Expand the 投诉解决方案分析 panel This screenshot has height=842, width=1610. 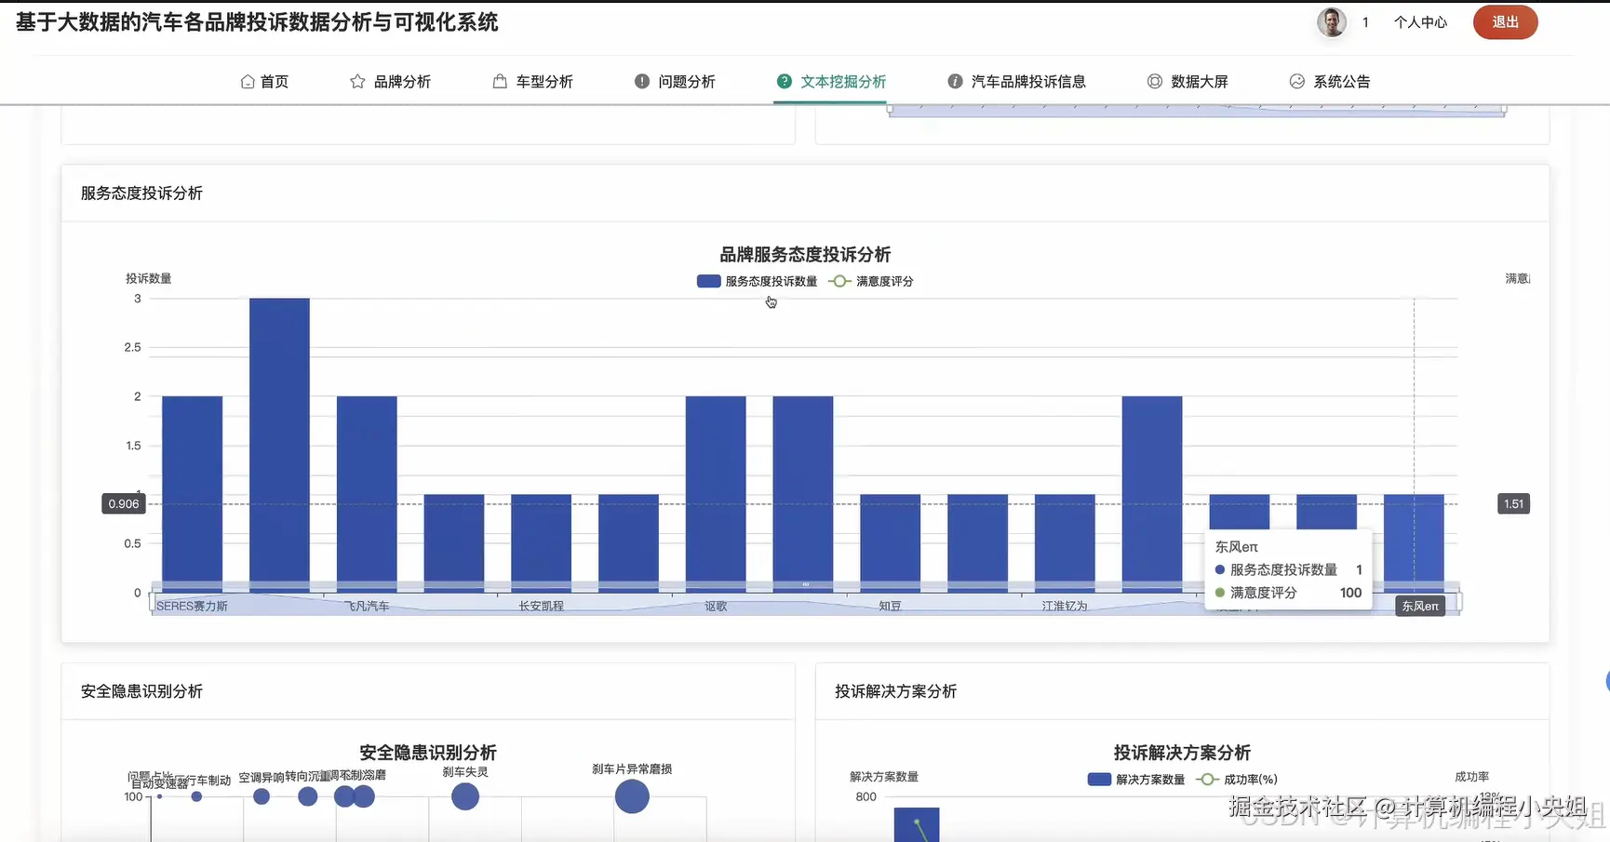tap(892, 692)
